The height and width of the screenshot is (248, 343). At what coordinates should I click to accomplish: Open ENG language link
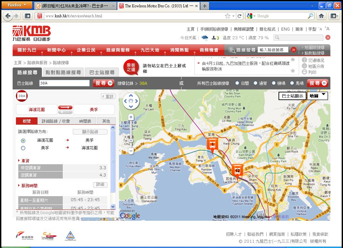(x=285, y=29)
